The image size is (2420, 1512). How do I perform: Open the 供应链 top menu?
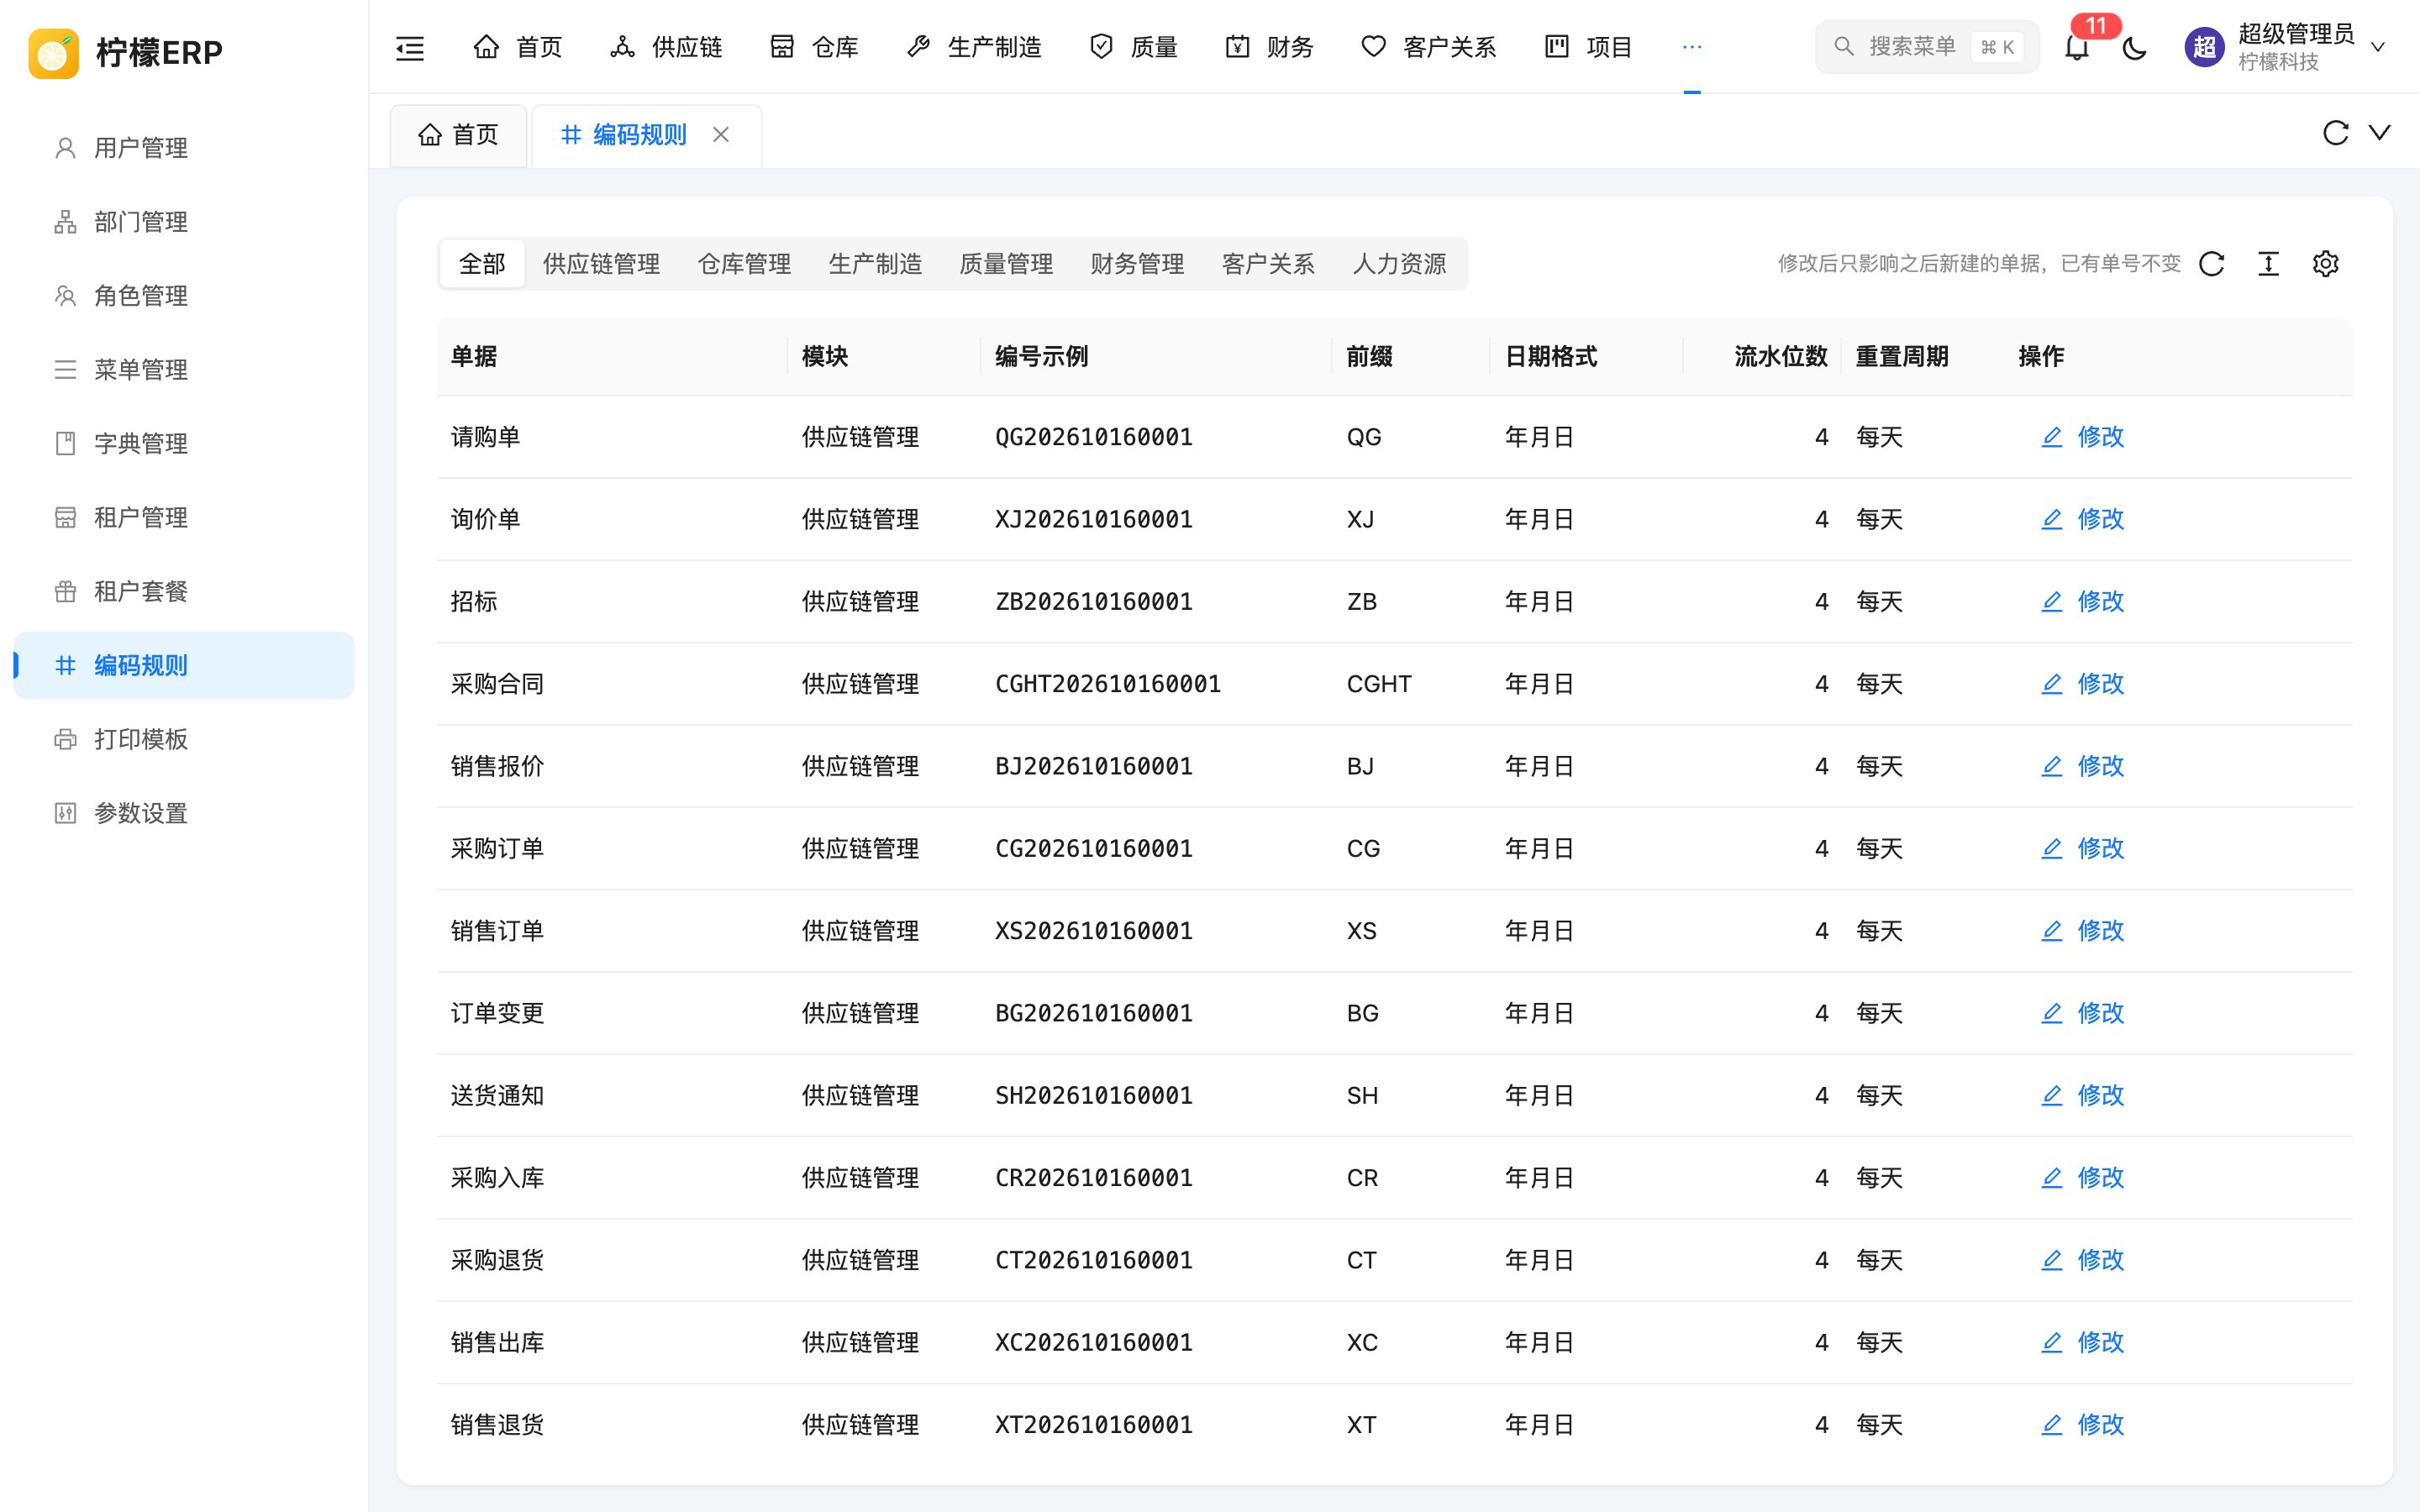click(x=666, y=47)
